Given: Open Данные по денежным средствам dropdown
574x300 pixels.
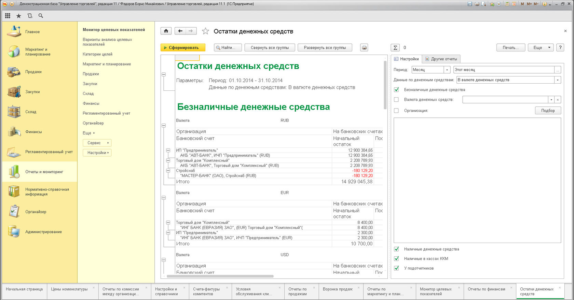Looking at the screenshot, I should 558,80.
